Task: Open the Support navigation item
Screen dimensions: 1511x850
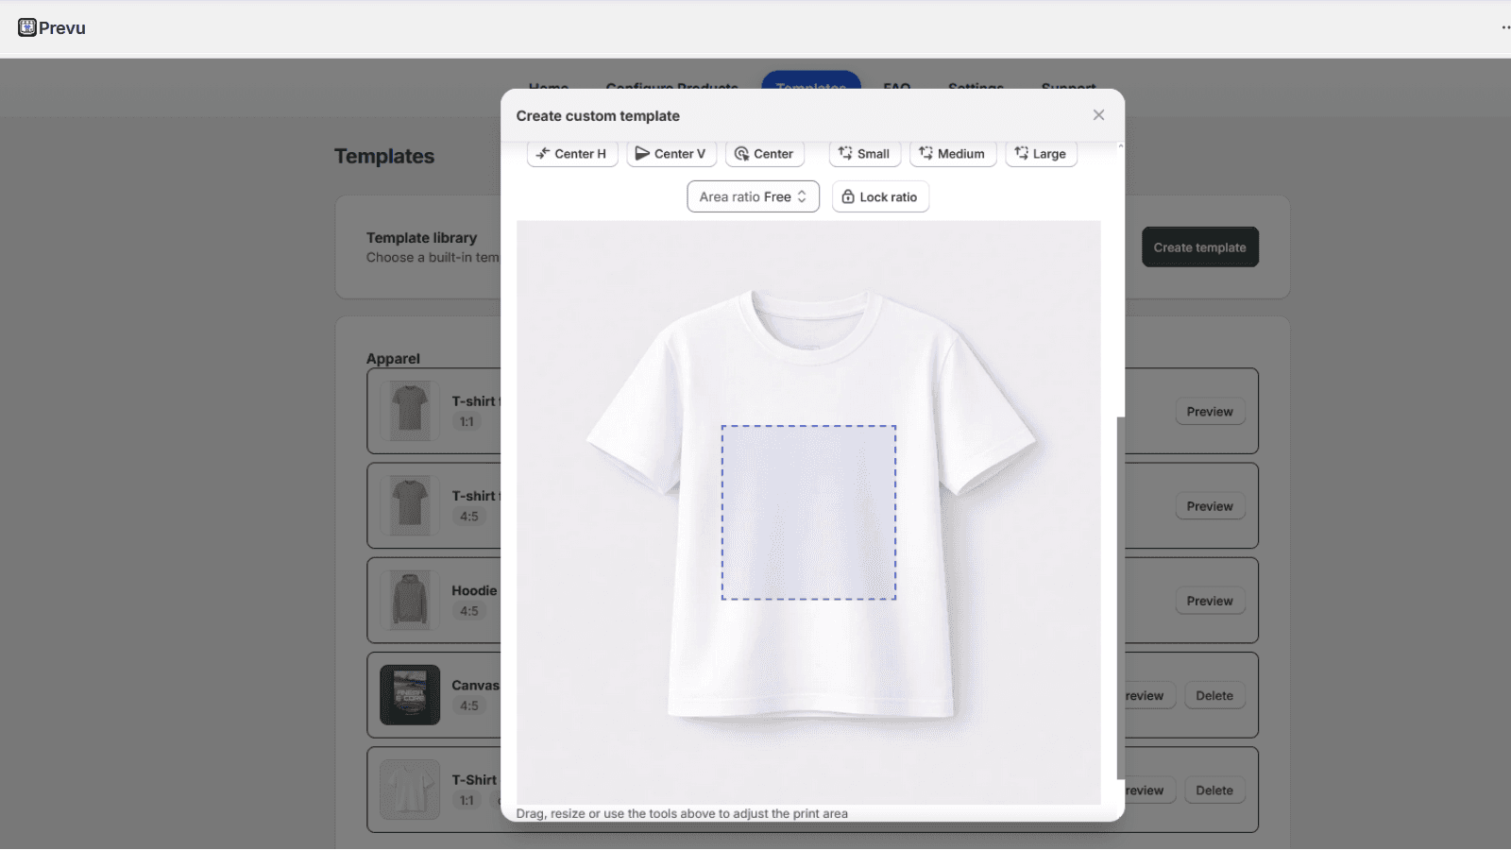Action: (1067, 88)
